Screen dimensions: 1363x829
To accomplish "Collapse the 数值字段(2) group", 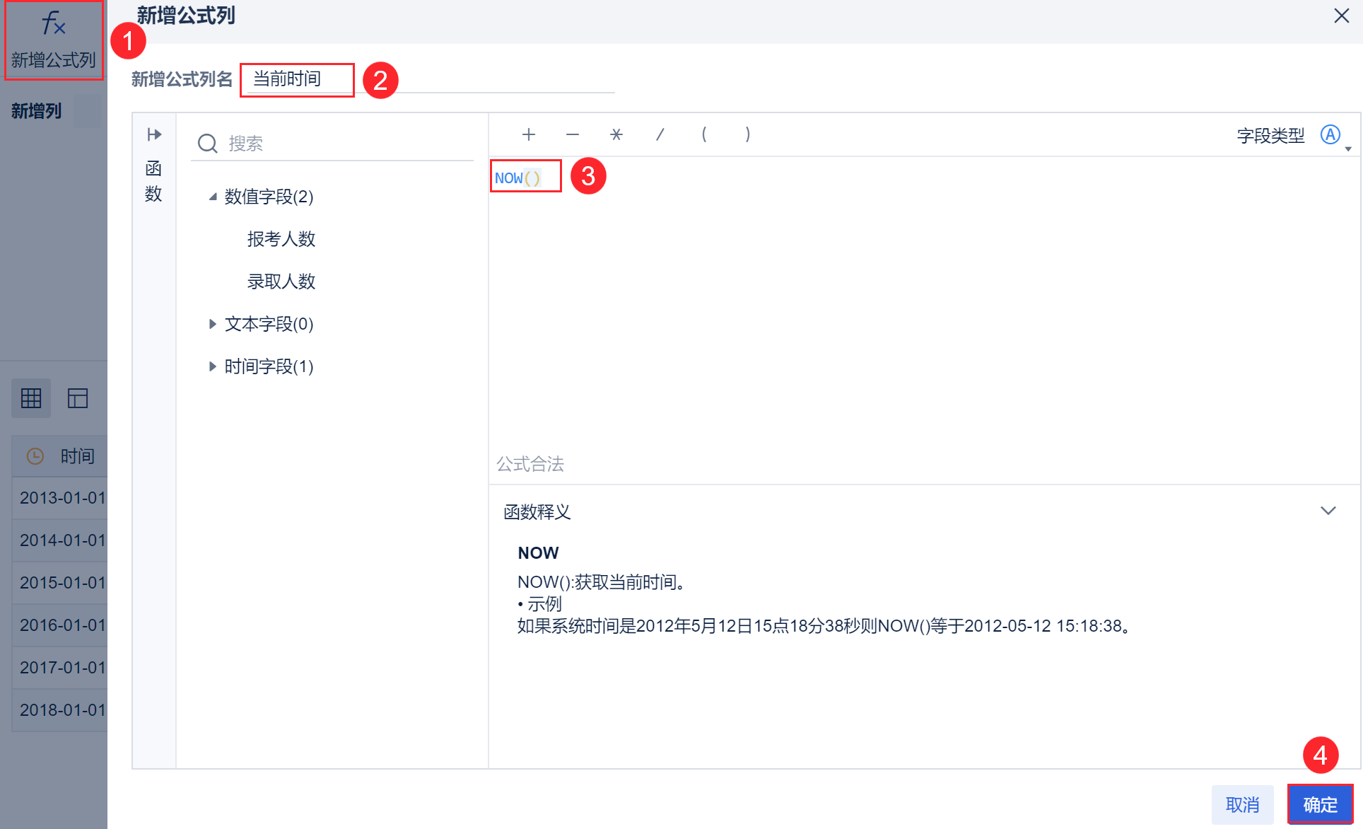I will [212, 197].
